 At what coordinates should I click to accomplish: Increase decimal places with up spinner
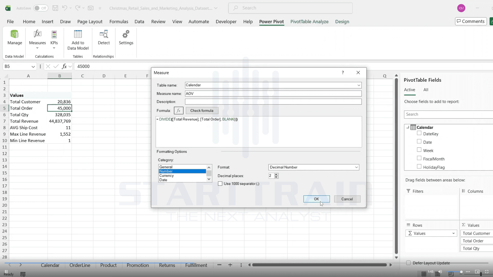(x=276, y=174)
